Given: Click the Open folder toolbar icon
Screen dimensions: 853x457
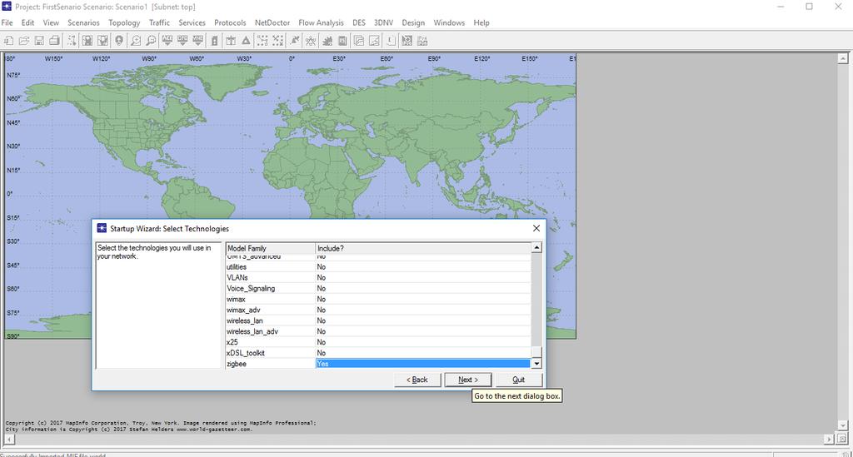Looking at the screenshot, I should [24, 41].
